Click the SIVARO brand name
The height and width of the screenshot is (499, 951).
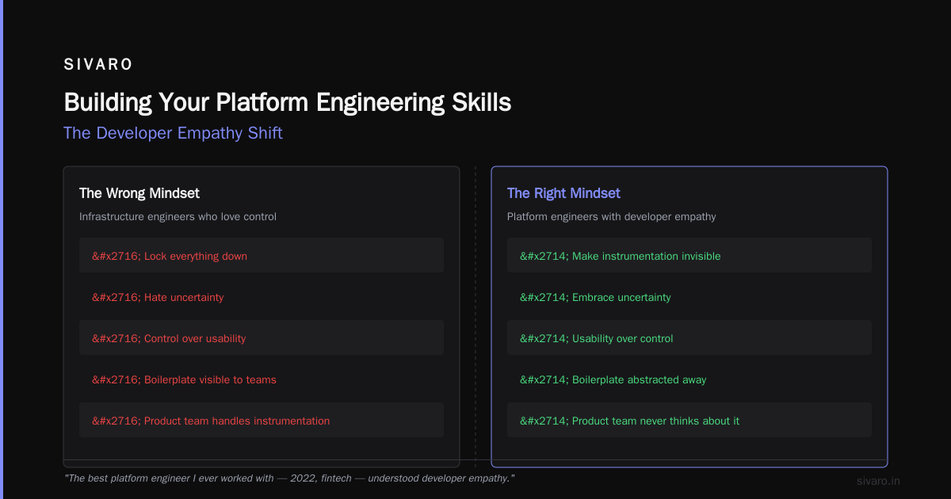tap(98, 65)
